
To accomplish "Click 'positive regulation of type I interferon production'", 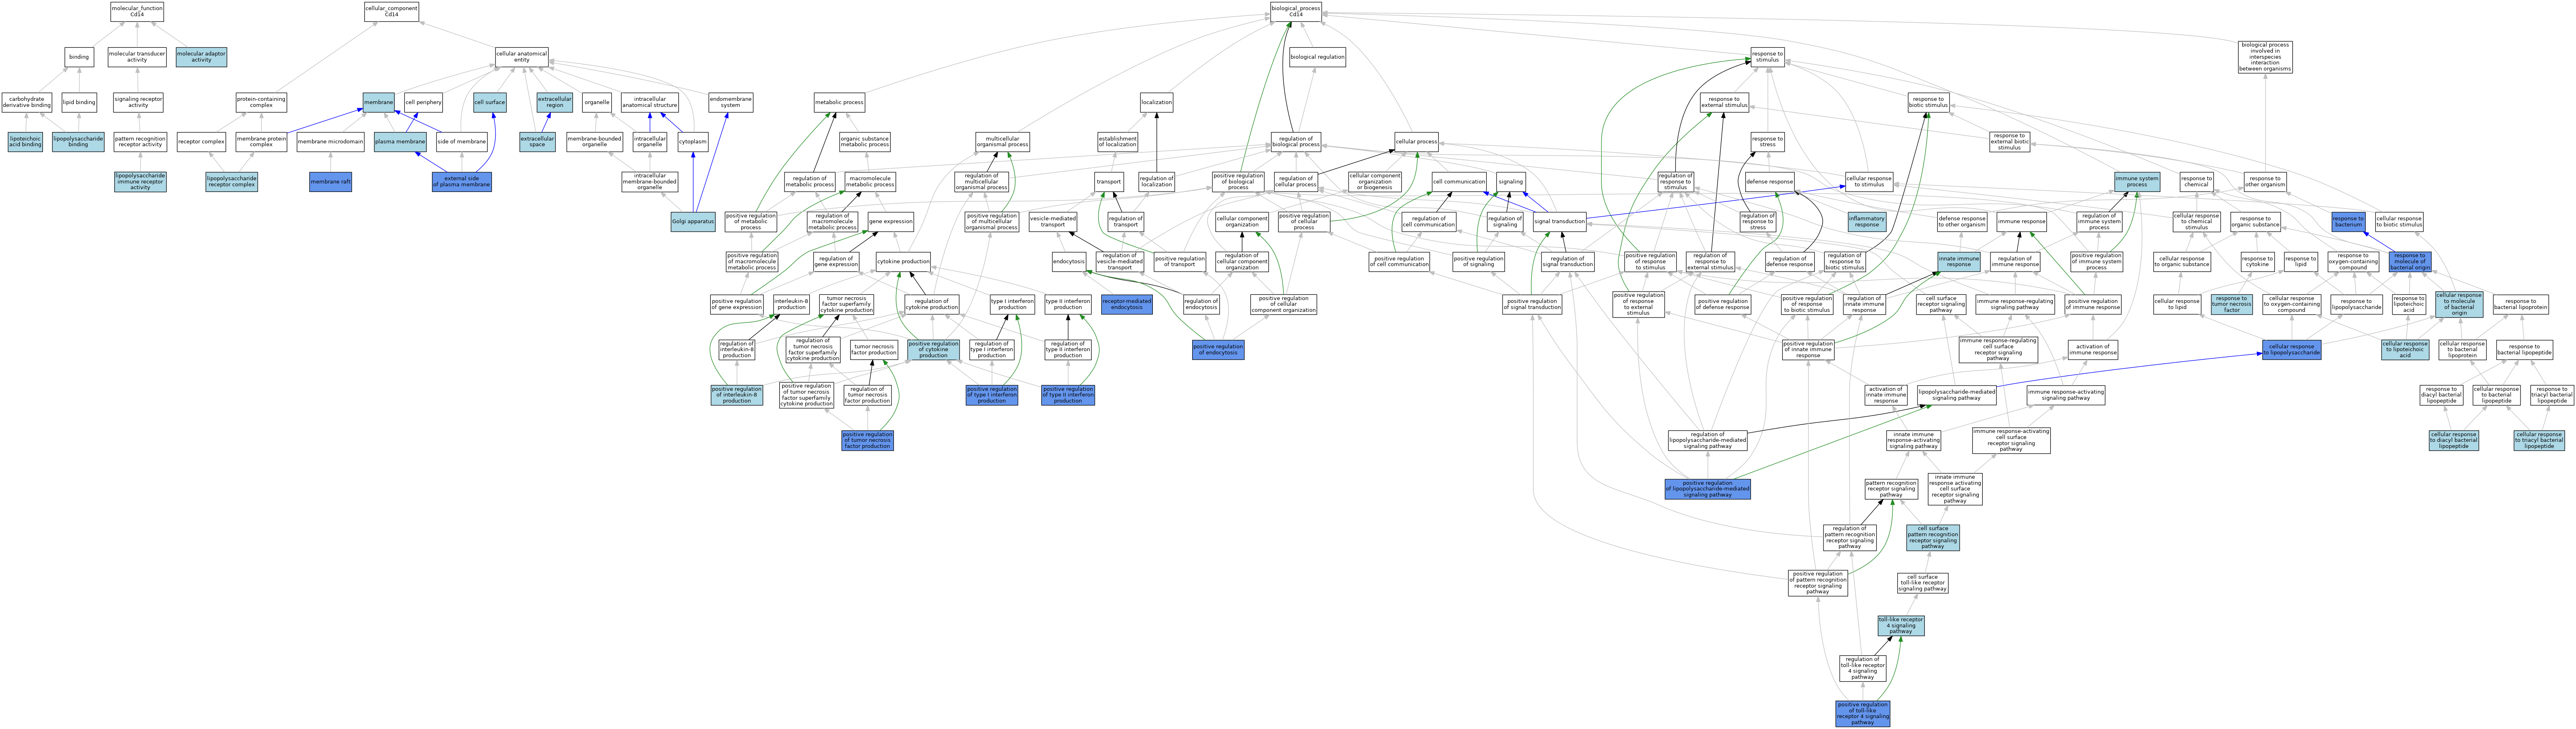I will pyautogui.click(x=992, y=395).
